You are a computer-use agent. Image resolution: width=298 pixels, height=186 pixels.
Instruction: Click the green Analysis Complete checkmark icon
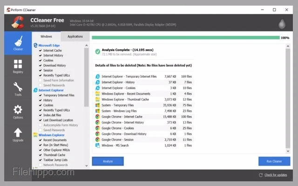pyautogui.click(x=98, y=52)
